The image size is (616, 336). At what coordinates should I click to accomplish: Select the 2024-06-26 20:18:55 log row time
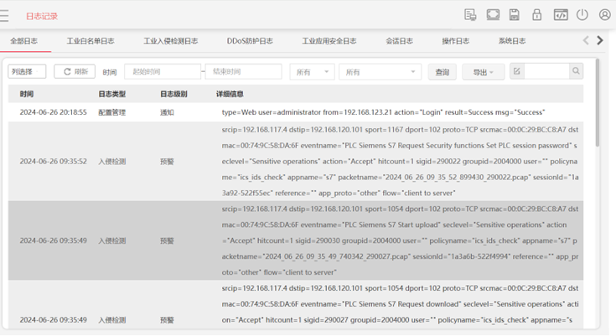click(53, 112)
